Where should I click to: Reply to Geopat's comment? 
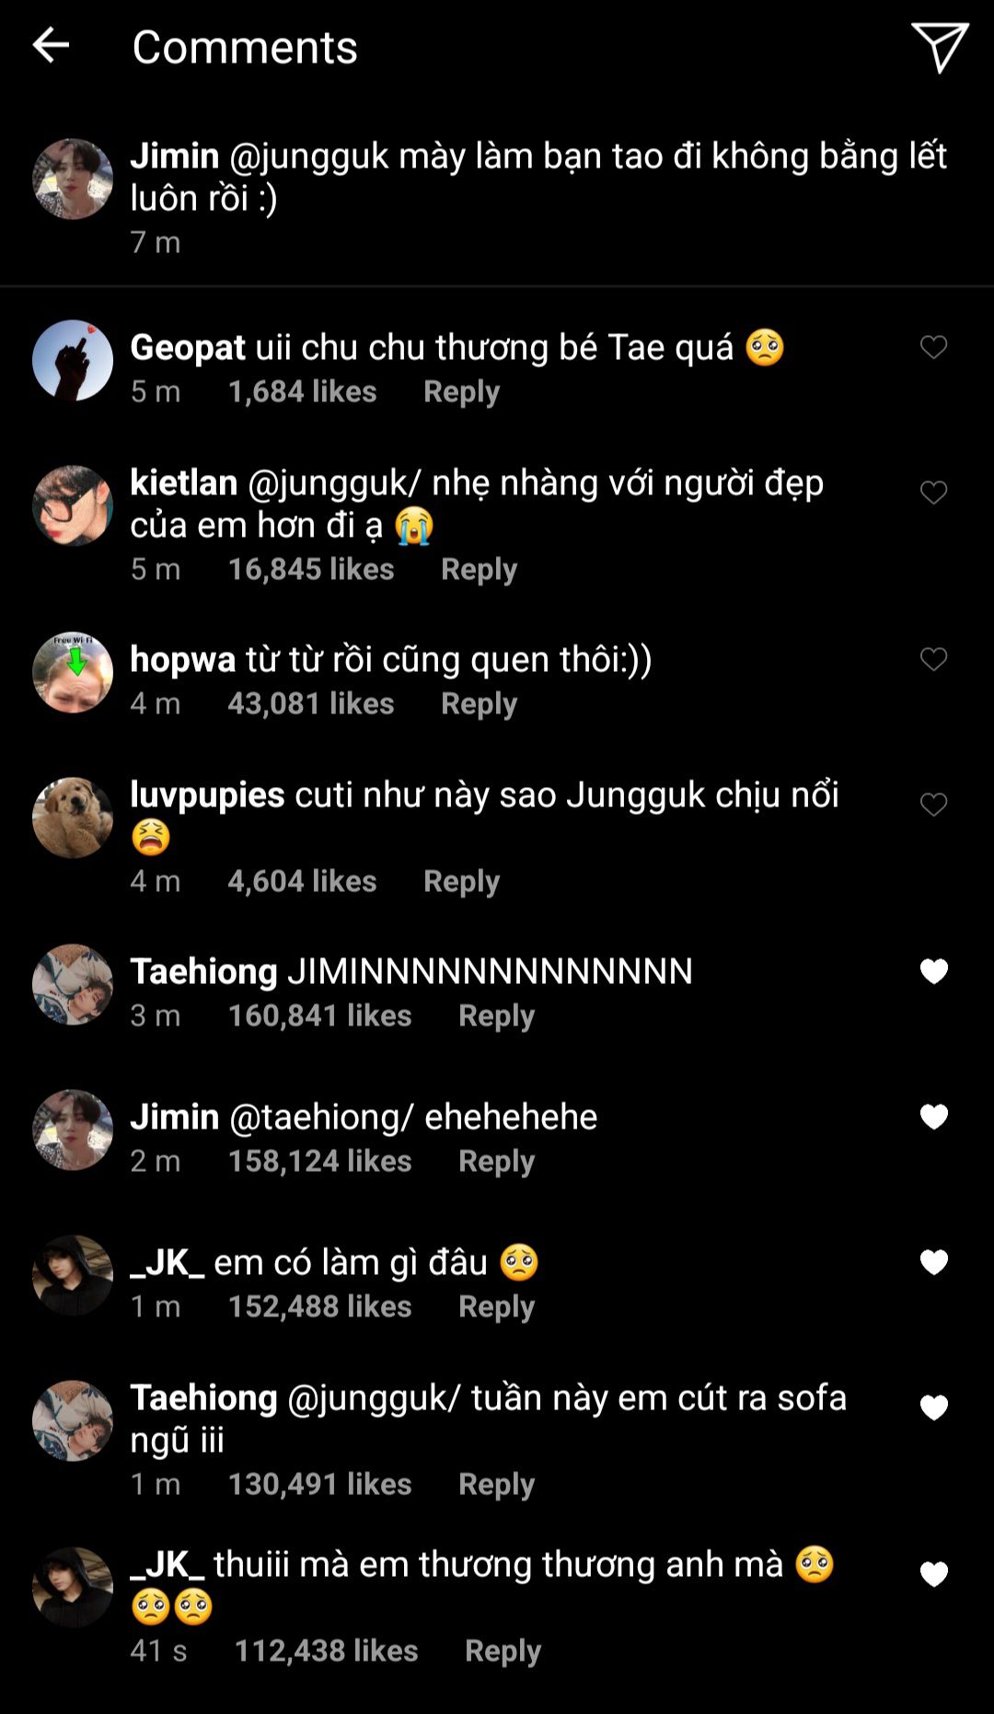tap(461, 392)
